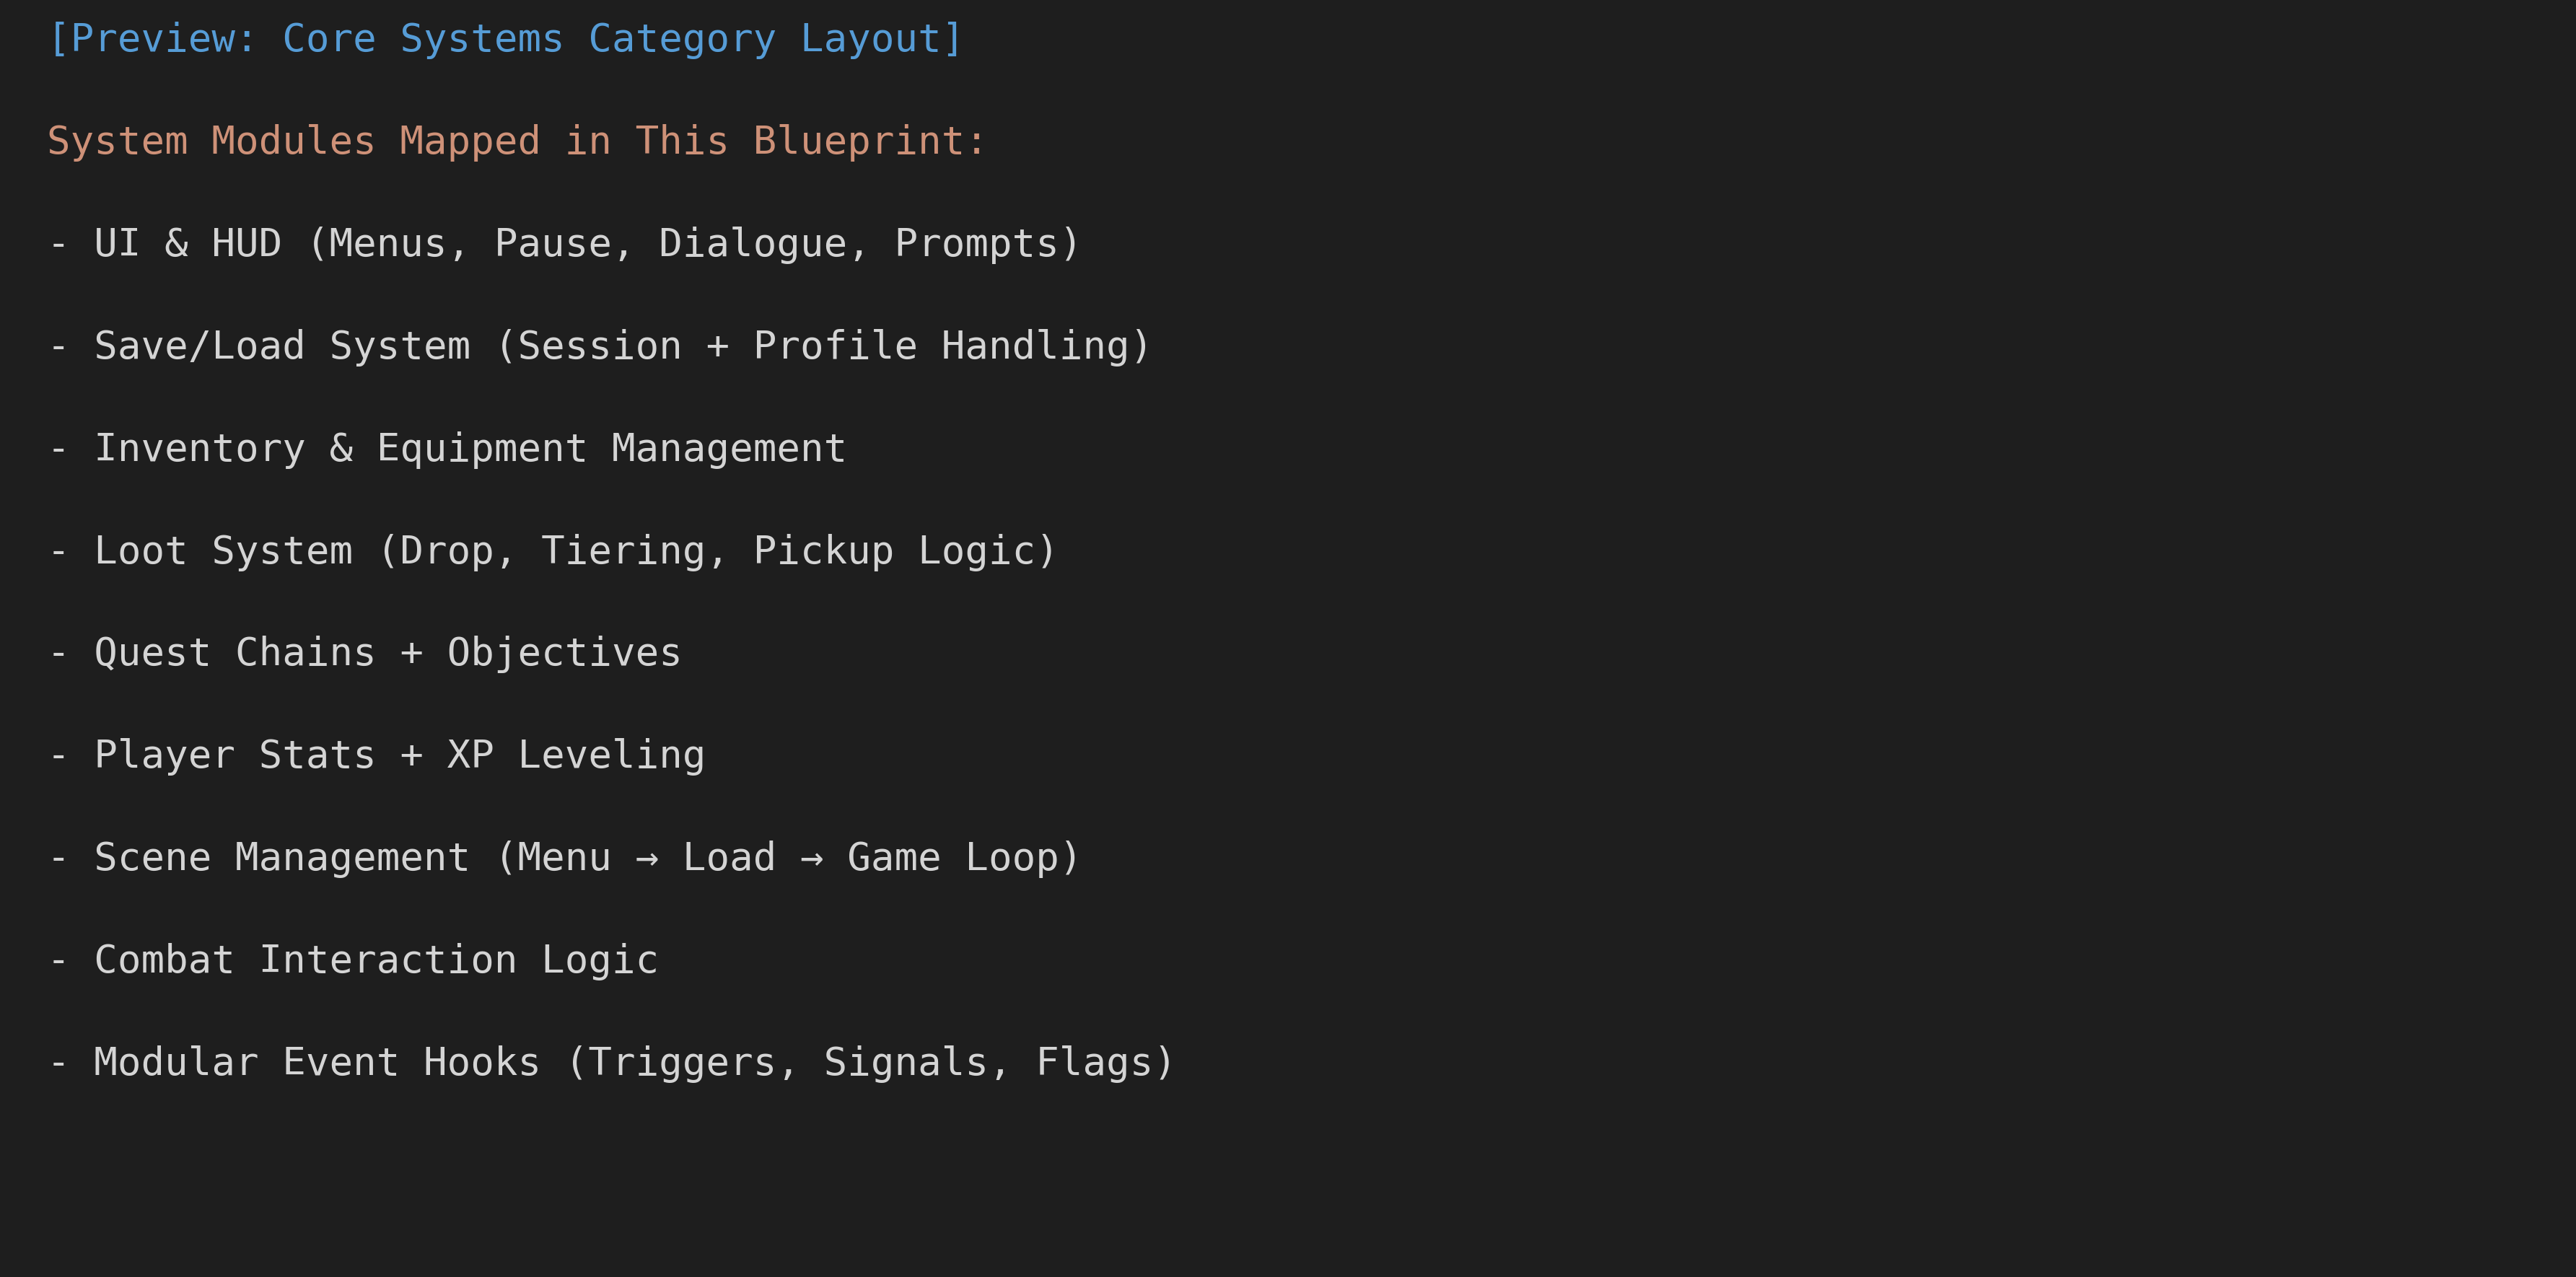2576x1277 pixels.
Task: Click the word Blueprint in the heading
Action: point(858,141)
